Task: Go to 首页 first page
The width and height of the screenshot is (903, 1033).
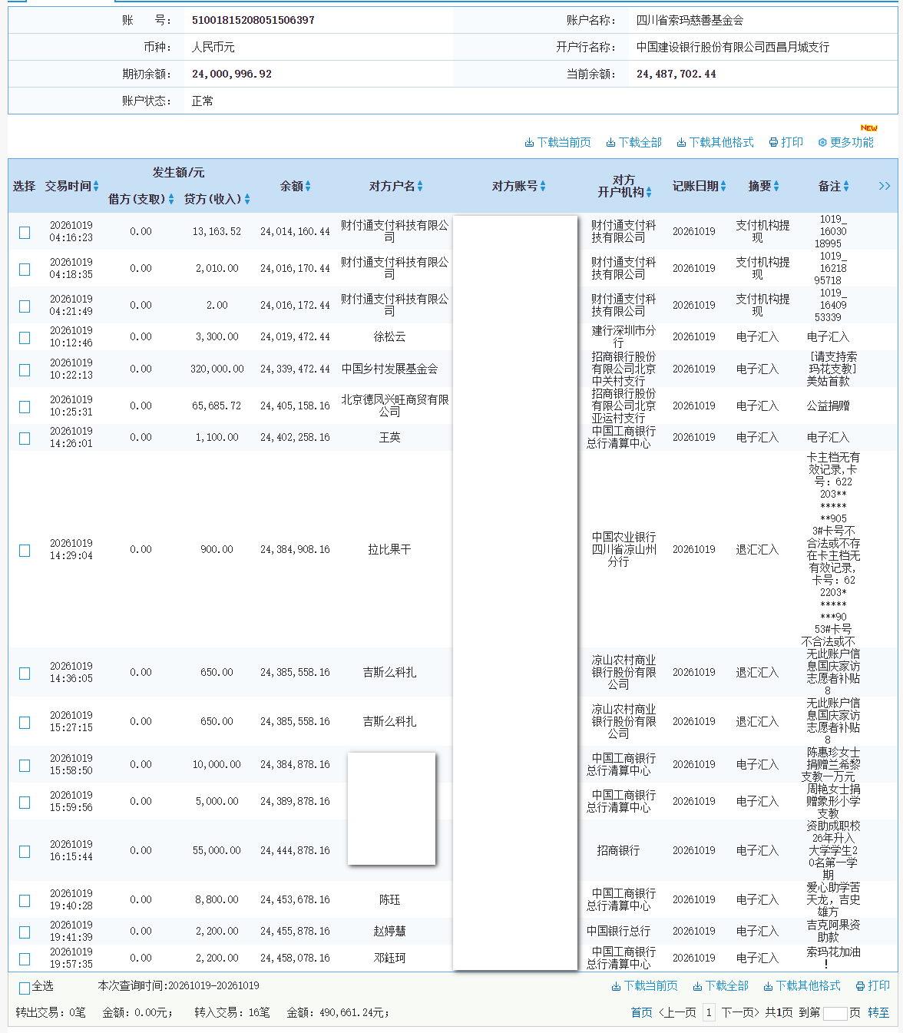Action: click(x=641, y=1012)
